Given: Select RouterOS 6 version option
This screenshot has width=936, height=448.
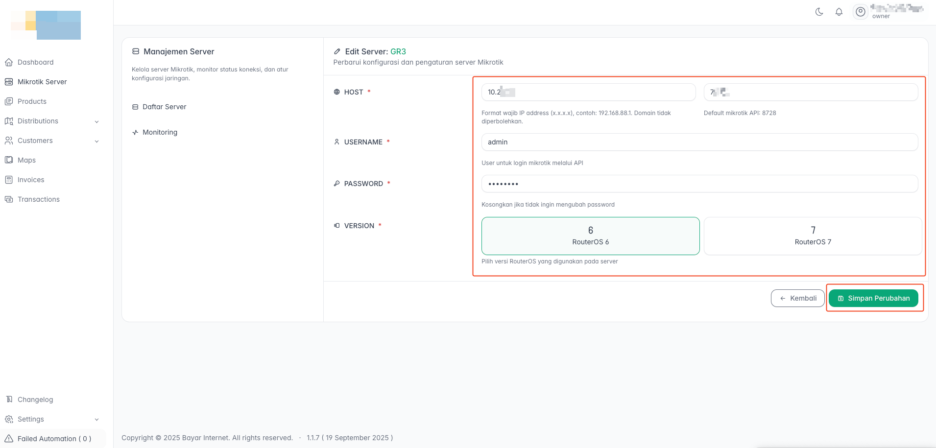Looking at the screenshot, I should [590, 236].
